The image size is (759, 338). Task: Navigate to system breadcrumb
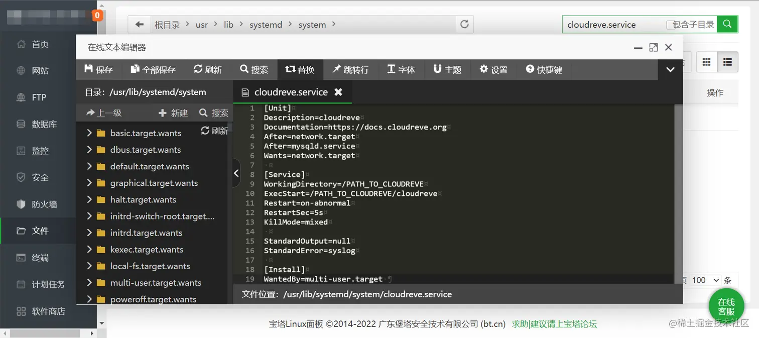click(x=312, y=25)
